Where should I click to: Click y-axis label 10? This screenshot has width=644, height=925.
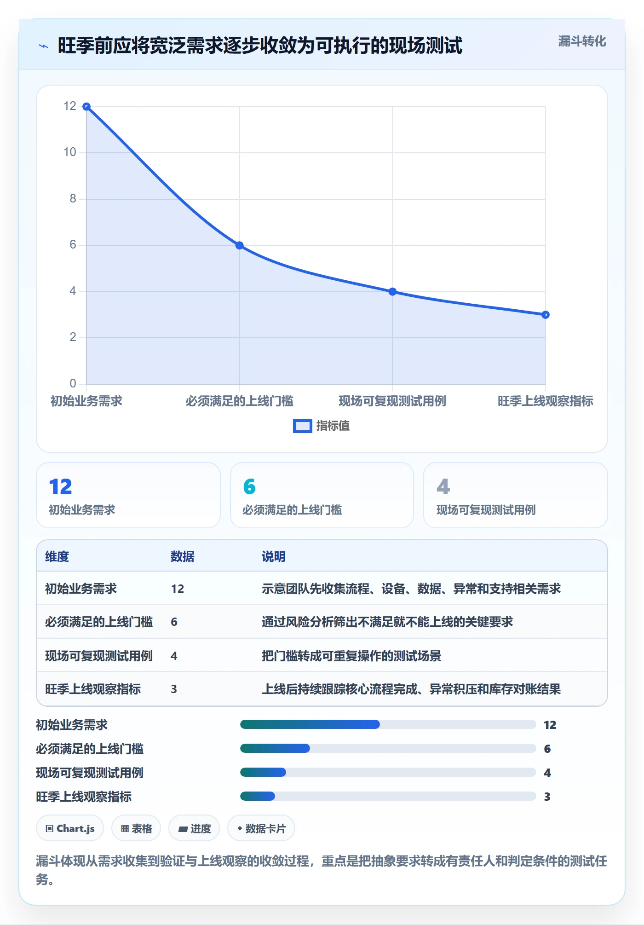click(x=70, y=152)
